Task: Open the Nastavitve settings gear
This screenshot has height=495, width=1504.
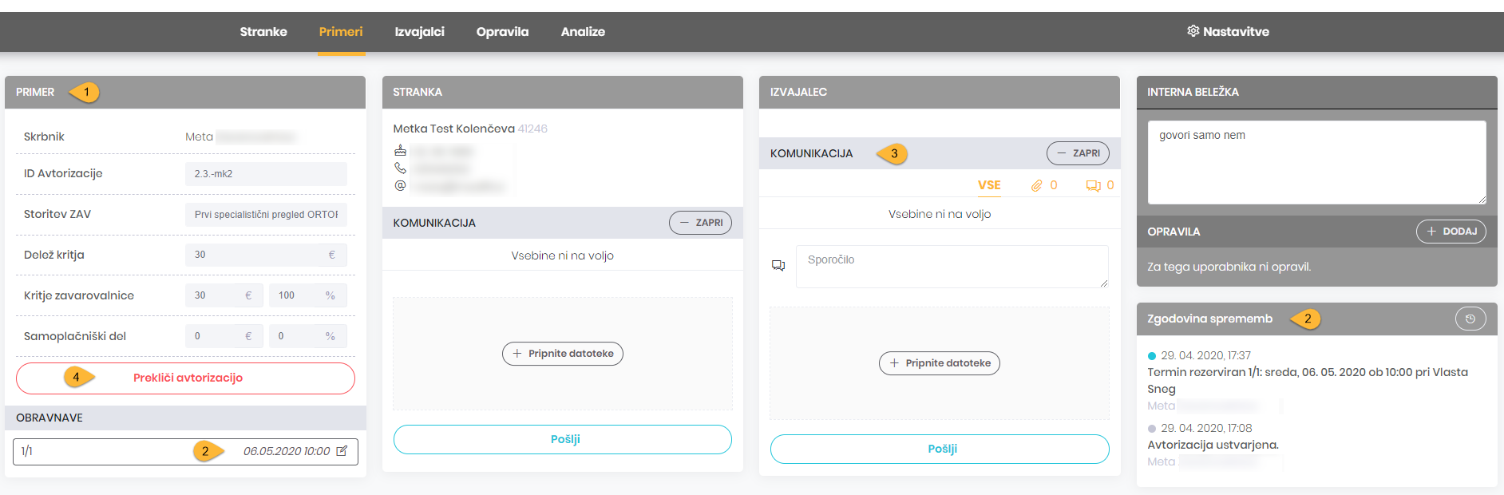Action: (x=1193, y=31)
